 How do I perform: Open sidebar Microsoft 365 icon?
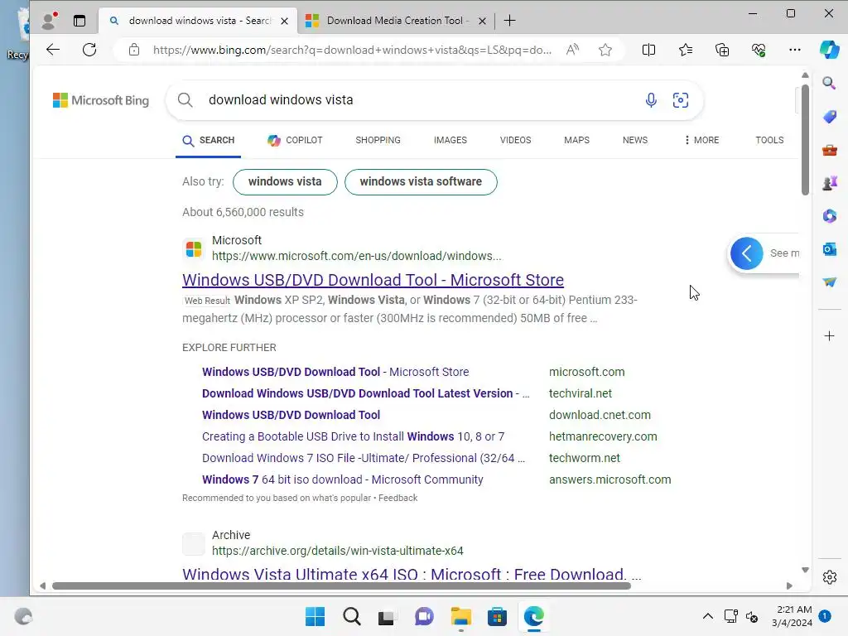pyautogui.click(x=829, y=216)
